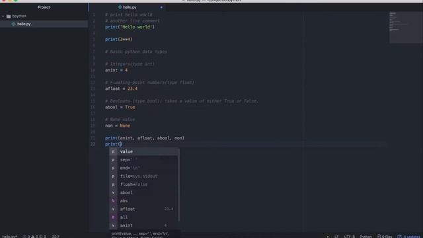This screenshot has width=423, height=238.
Task: Choose the 'file=sys.stdout' suggestion
Action: tap(143, 177)
